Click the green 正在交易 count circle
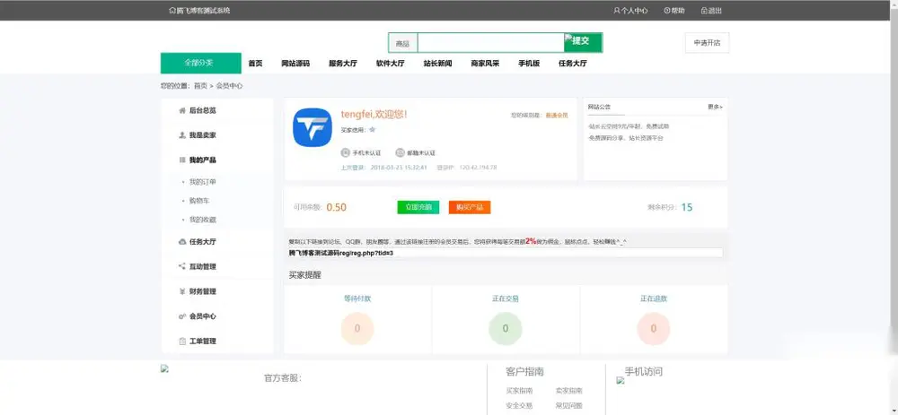 (x=505, y=329)
